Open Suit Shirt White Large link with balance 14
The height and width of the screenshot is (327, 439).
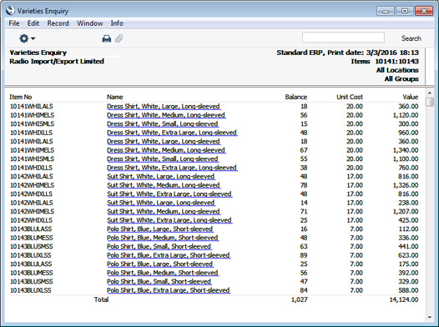[161, 203]
